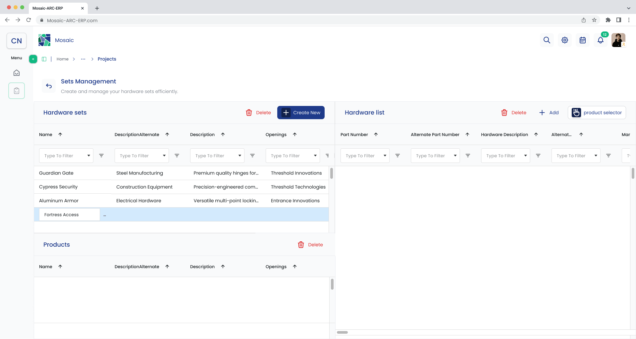Click filter options icon for Name column

(101, 156)
